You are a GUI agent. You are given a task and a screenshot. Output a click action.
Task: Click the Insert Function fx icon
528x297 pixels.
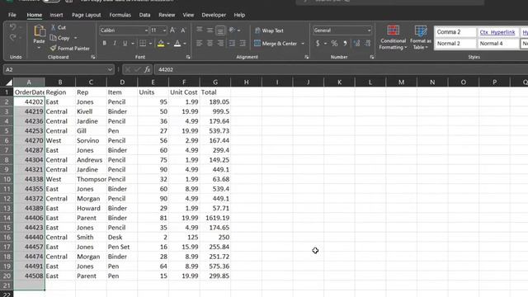(147, 69)
